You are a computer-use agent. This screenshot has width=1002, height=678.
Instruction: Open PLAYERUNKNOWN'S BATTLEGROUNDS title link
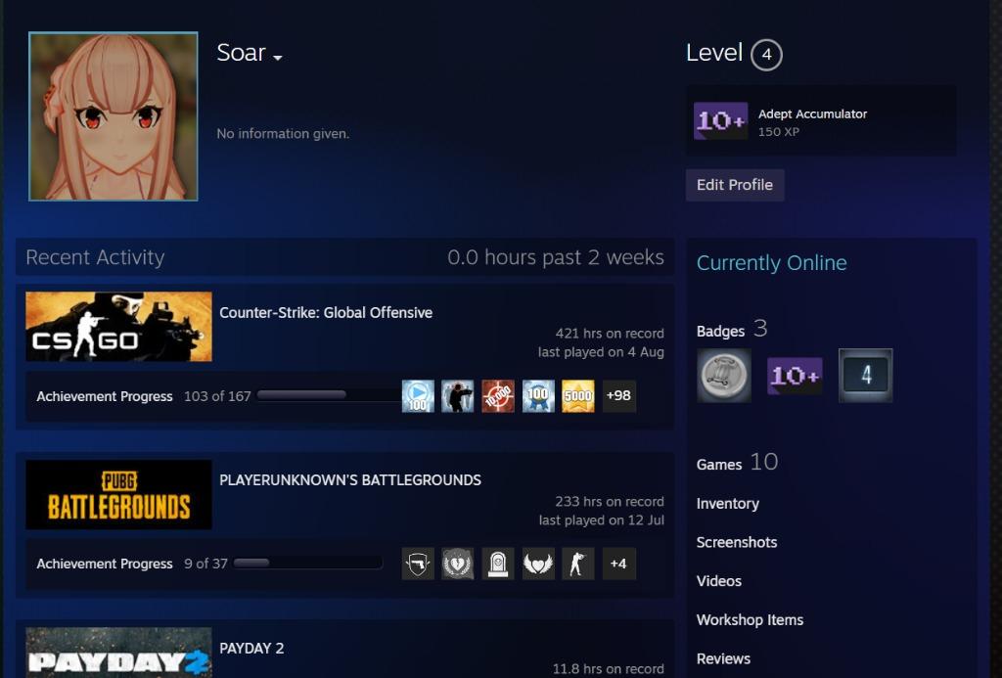point(350,480)
